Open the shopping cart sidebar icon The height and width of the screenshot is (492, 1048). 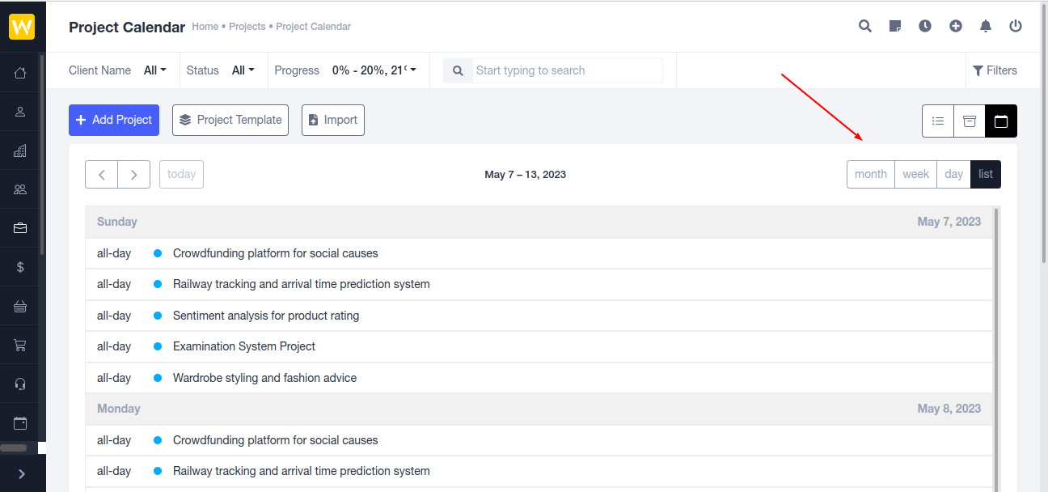[x=21, y=345]
